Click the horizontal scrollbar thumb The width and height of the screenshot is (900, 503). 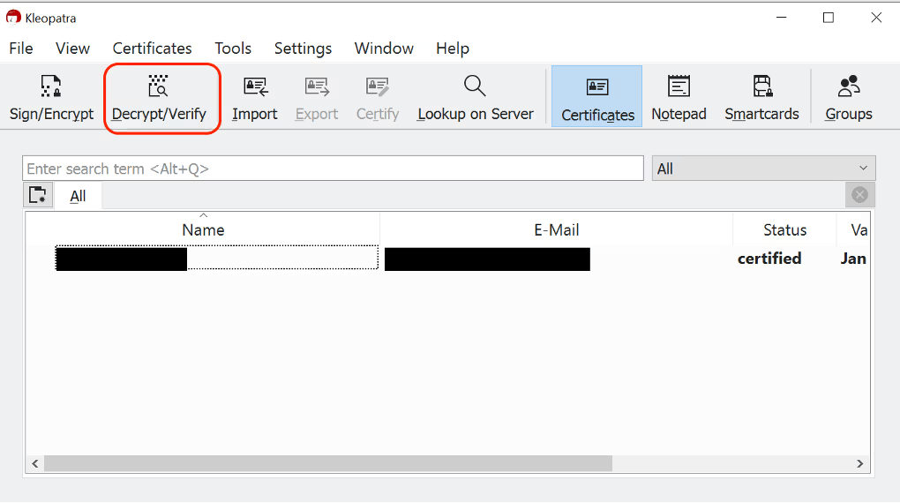pyautogui.click(x=328, y=463)
